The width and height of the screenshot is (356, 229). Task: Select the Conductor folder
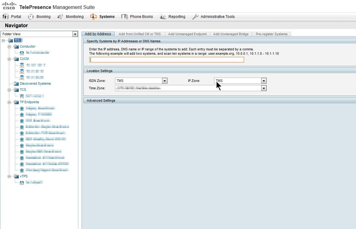[x=28, y=46]
